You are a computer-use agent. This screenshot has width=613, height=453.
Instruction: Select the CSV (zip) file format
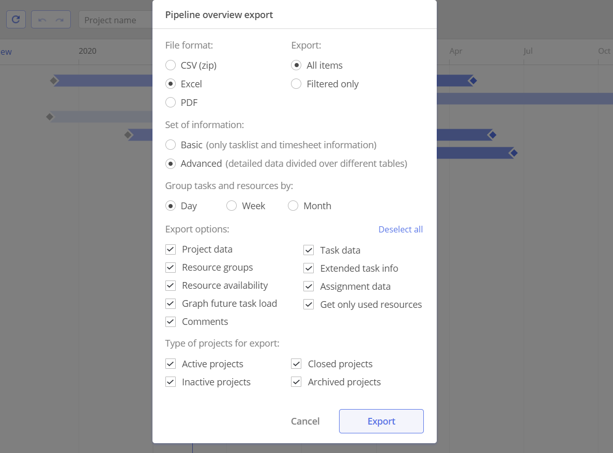click(171, 65)
